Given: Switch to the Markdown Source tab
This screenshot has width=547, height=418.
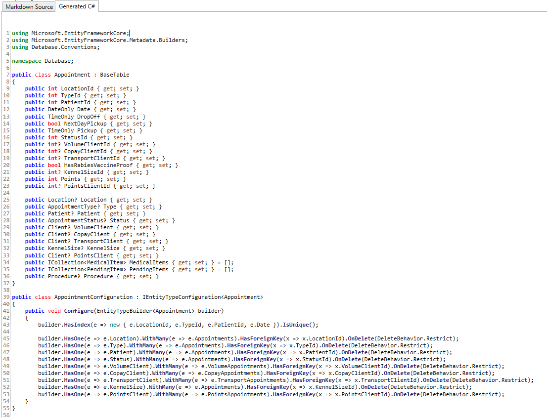Looking at the screenshot, I should click(x=28, y=7).
